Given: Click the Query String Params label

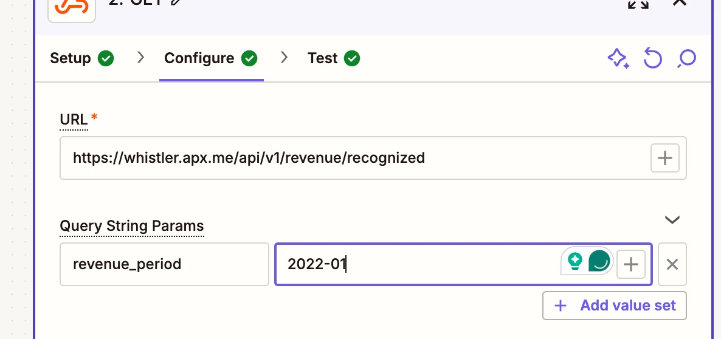Looking at the screenshot, I should [132, 226].
